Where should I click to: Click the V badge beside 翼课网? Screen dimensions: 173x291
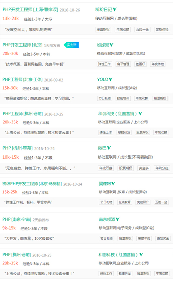[113, 184]
